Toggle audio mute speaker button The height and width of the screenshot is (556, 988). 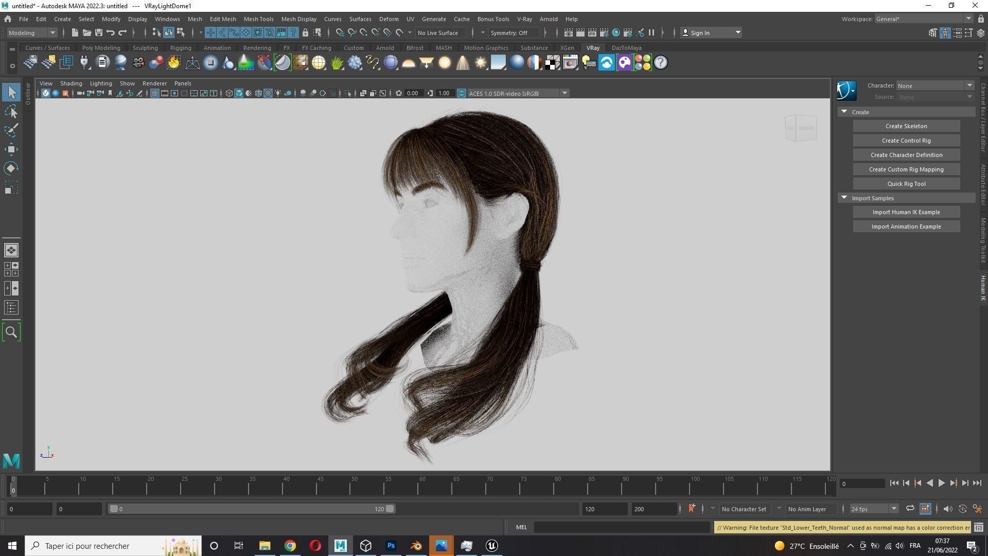click(947, 509)
